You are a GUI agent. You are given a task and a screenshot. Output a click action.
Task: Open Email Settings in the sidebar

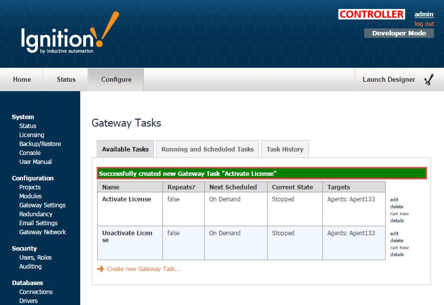[x=38, y=223]
